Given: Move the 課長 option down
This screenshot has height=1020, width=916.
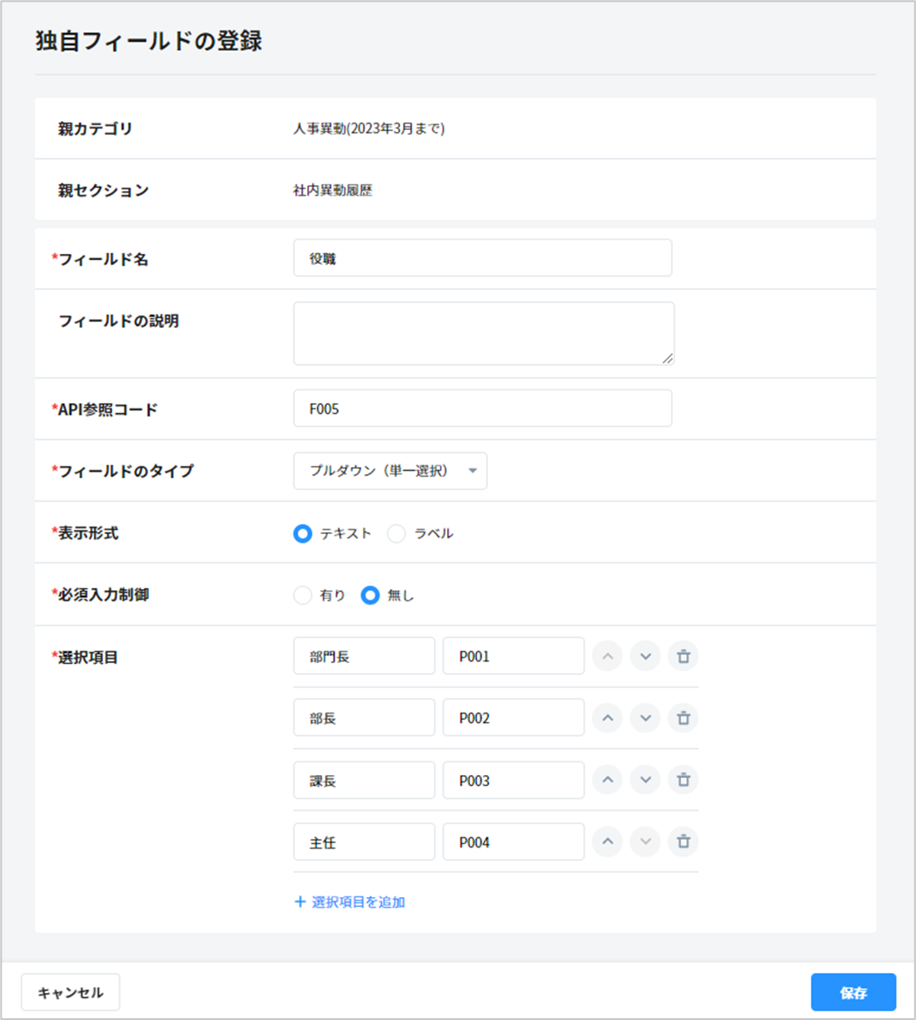Looking at the screenshot, I should tap(645, 780).
